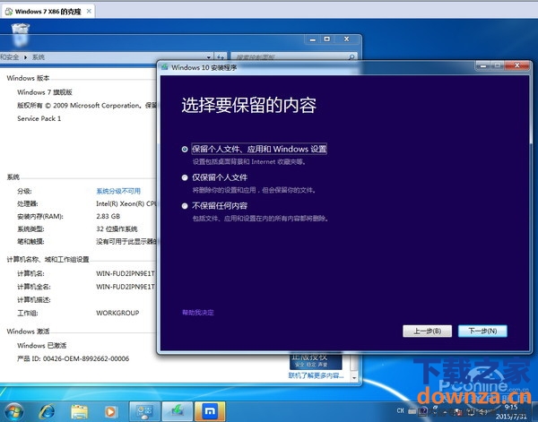Screen dimensions: 538x422
Task: Click the Windows 7 旗舰版 edition text
Action: click(45, 92)
